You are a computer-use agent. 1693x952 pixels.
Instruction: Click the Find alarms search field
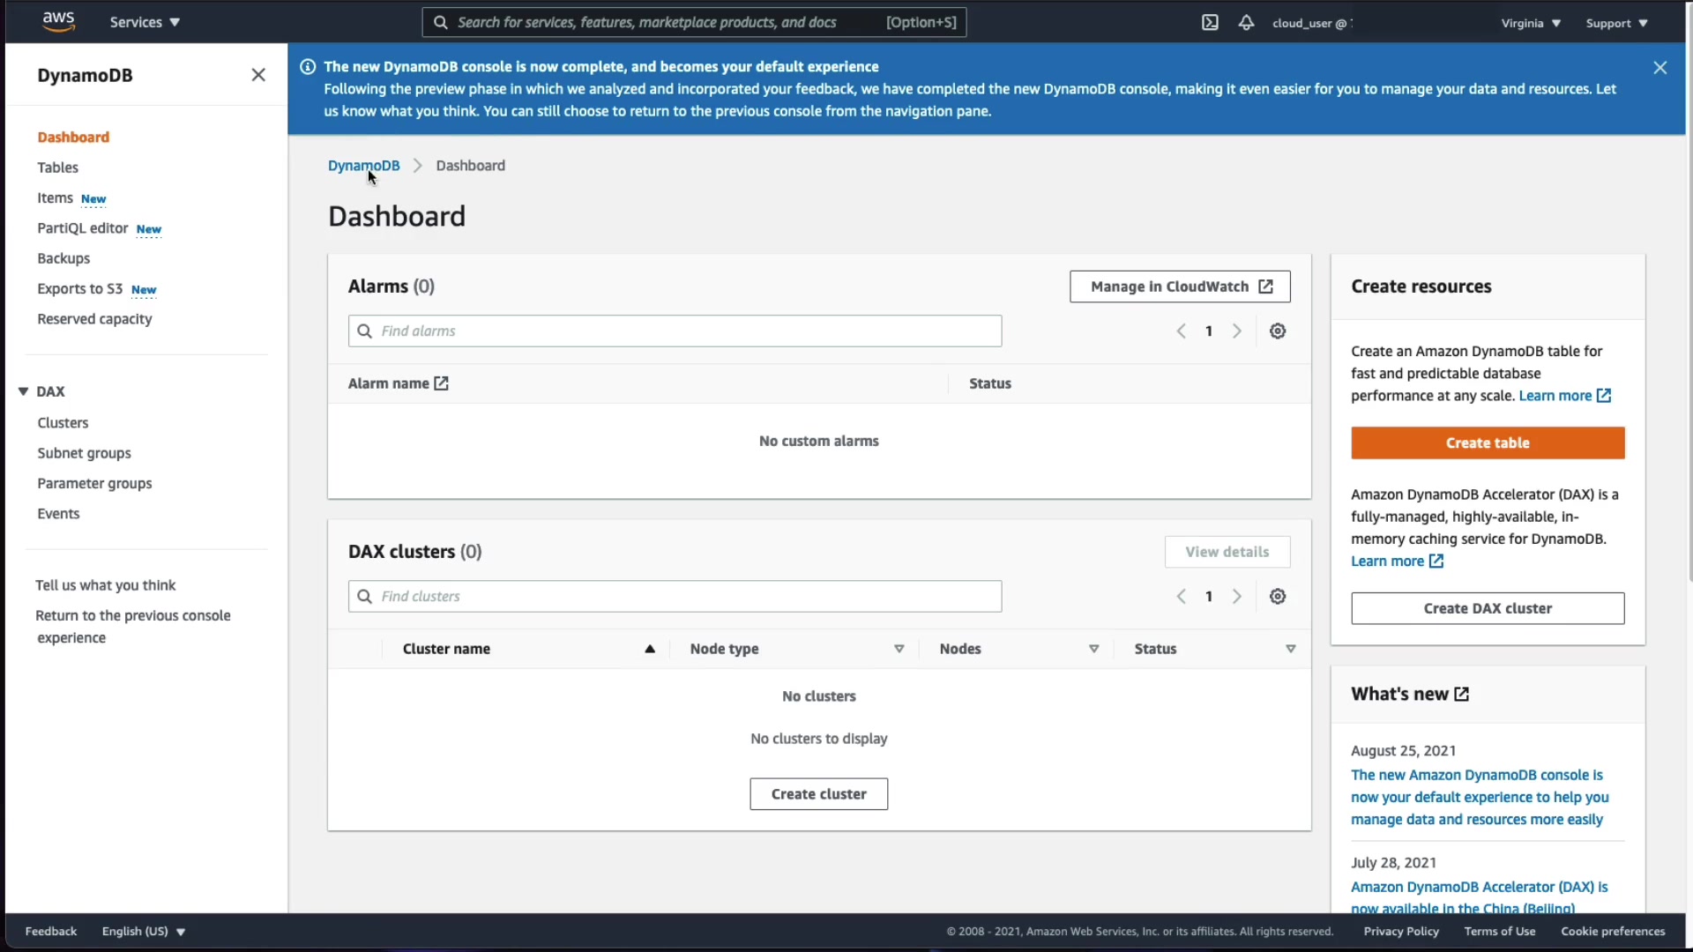(675, 331)
